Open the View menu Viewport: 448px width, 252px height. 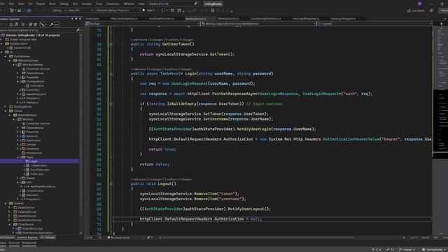coord(21,3)
